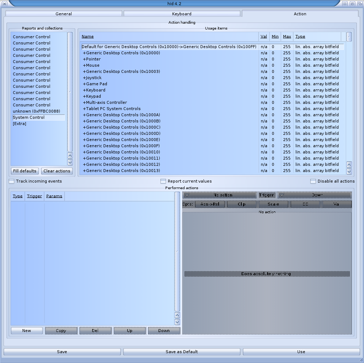Click the iconify gadget in title bar
Image resolution: width=364 pixels, height=363 pixels.
point(345,4)
